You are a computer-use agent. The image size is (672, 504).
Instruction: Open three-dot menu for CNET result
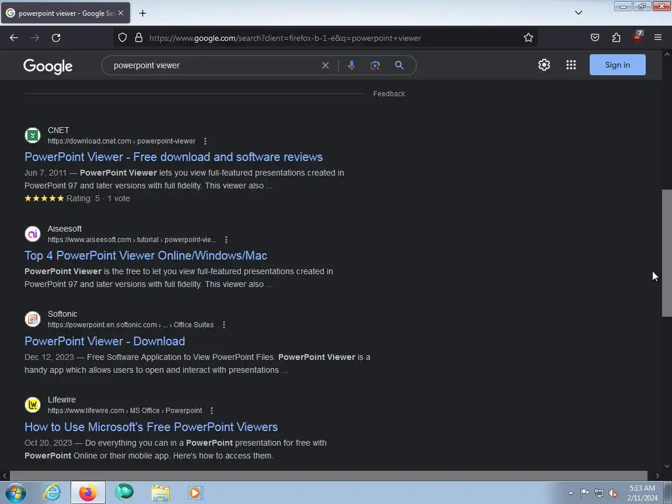[x=205, y=141]
